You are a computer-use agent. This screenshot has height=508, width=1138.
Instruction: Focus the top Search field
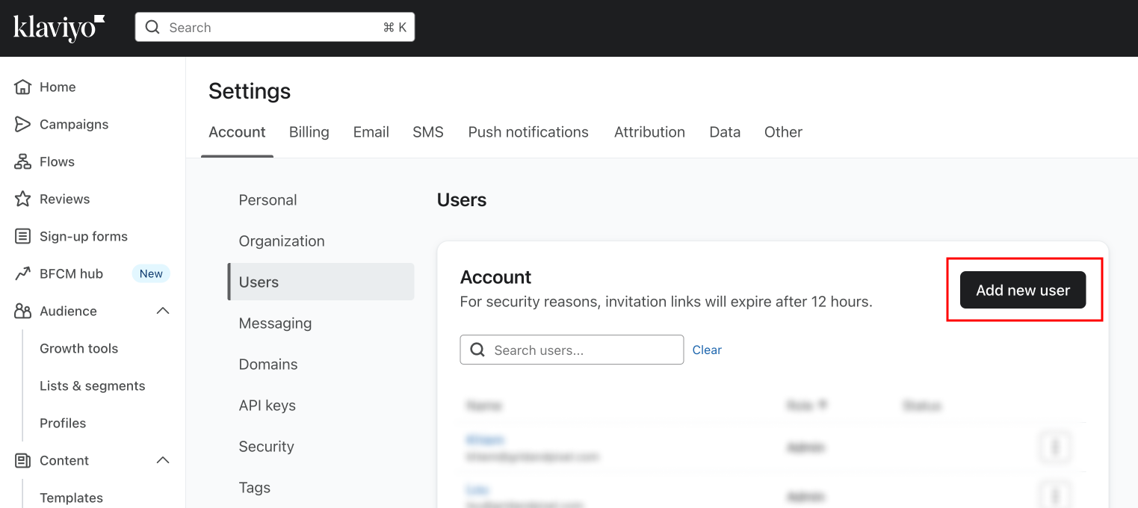pyautogui.click(x=275, y=28)
